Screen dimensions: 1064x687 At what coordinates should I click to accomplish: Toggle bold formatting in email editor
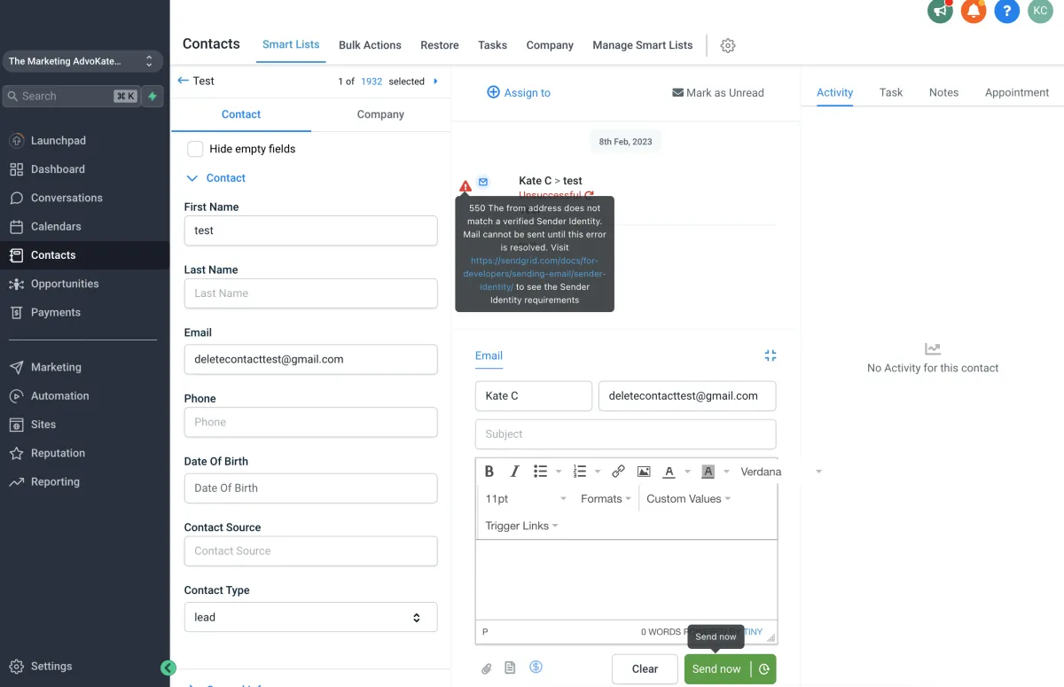click(489, 472)
